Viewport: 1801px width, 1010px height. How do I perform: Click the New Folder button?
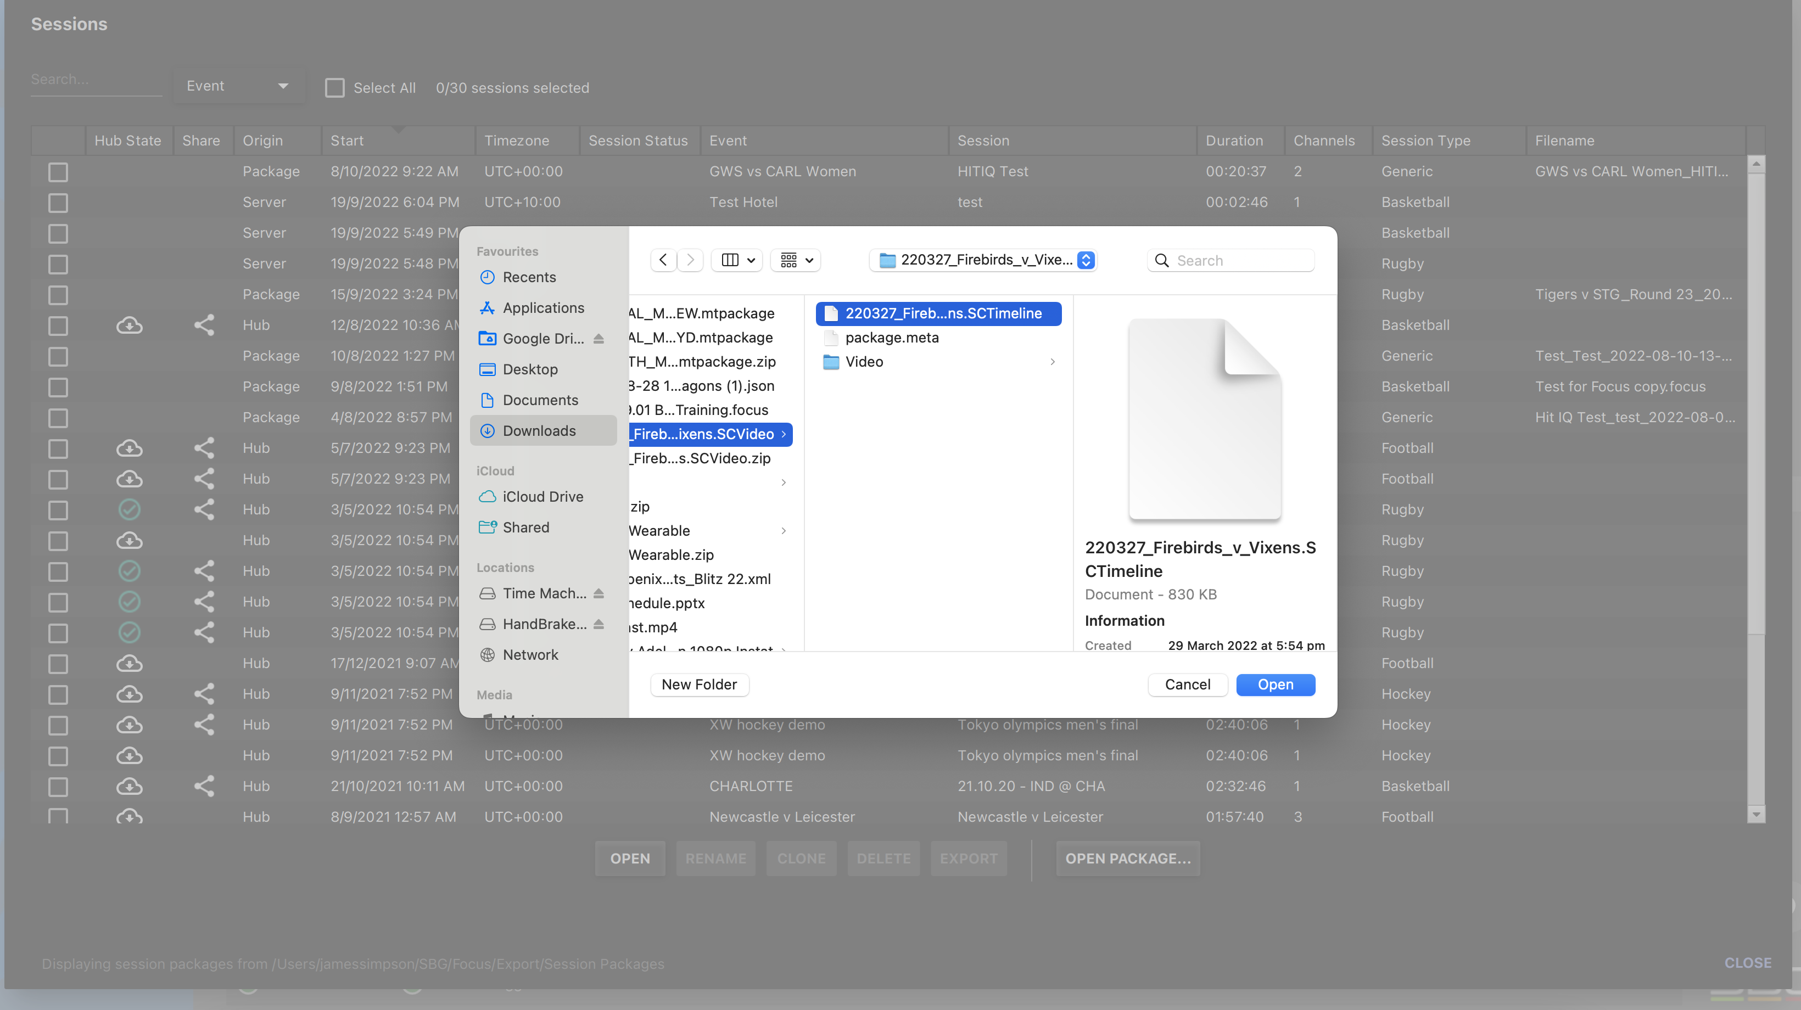699,684
